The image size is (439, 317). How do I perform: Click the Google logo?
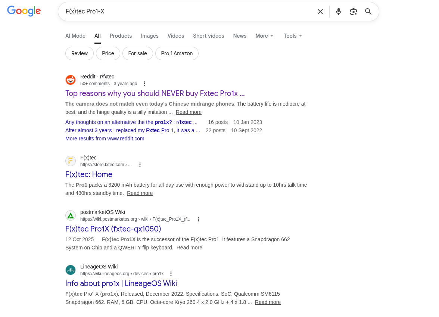click(24, 11)
